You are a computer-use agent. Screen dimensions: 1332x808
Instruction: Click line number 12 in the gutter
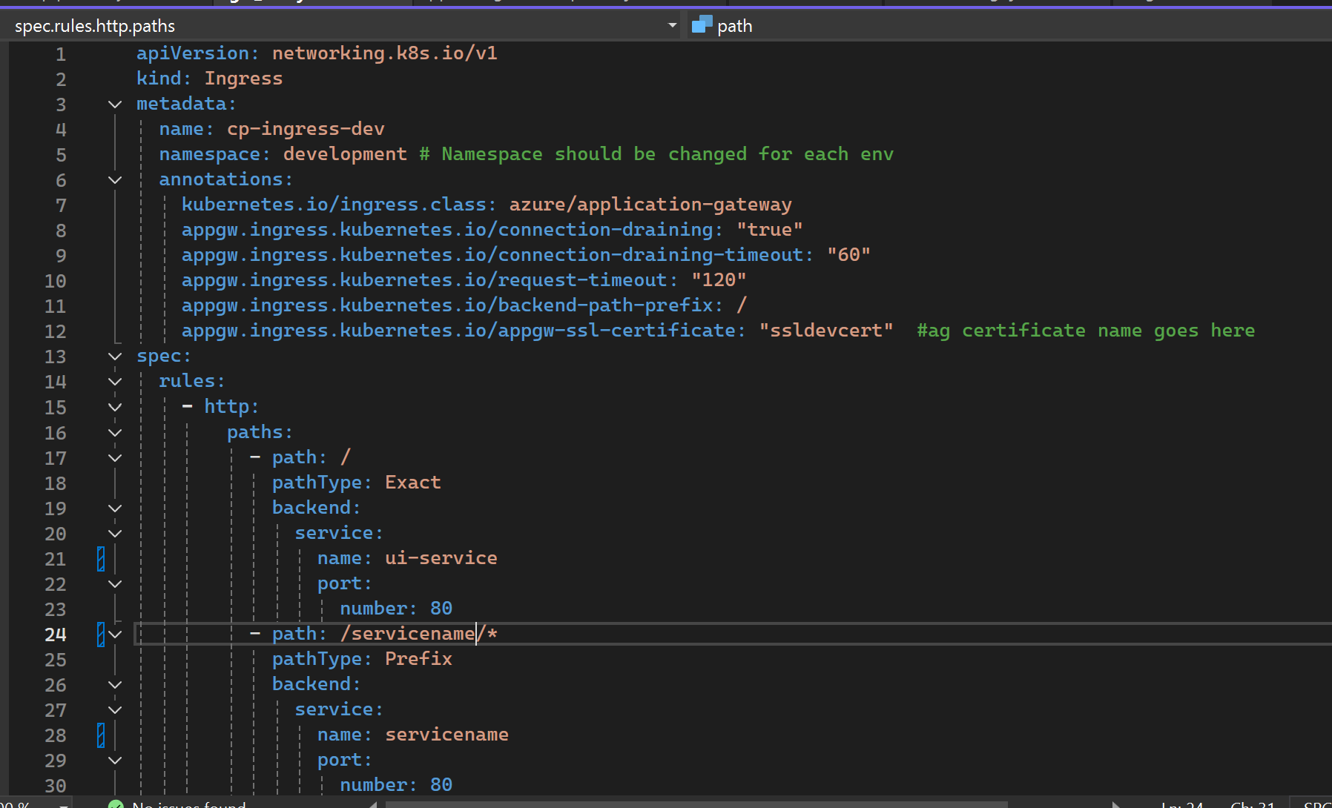55,331
